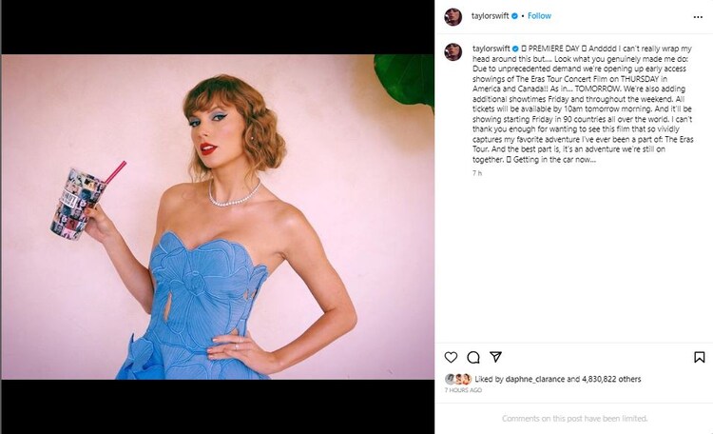
Task: Click the verified badge in the post header
Action: pos(516,17)
